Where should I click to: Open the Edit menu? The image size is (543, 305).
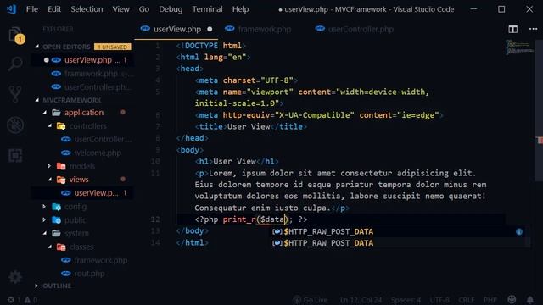54,9
